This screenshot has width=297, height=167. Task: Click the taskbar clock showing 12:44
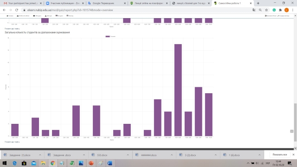(x=278, y=163)
